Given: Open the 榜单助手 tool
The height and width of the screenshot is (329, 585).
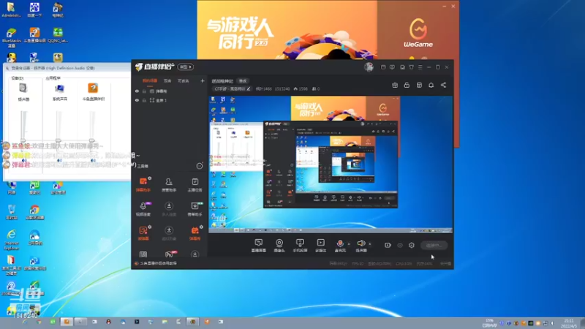Looking at the screenshot, I should (195, 208).
